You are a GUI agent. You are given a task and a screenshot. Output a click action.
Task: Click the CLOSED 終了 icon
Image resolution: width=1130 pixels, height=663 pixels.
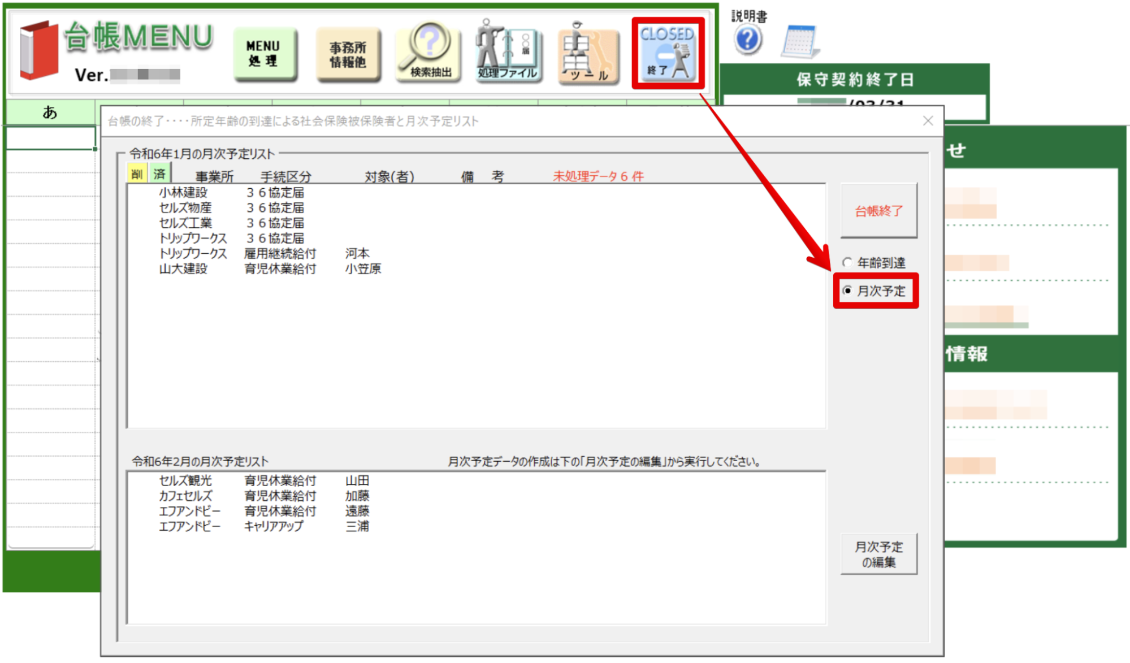point(668,53)
